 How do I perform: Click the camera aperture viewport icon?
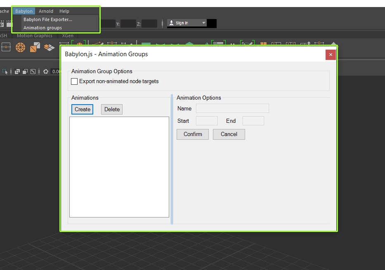click(x=46, y=72)
